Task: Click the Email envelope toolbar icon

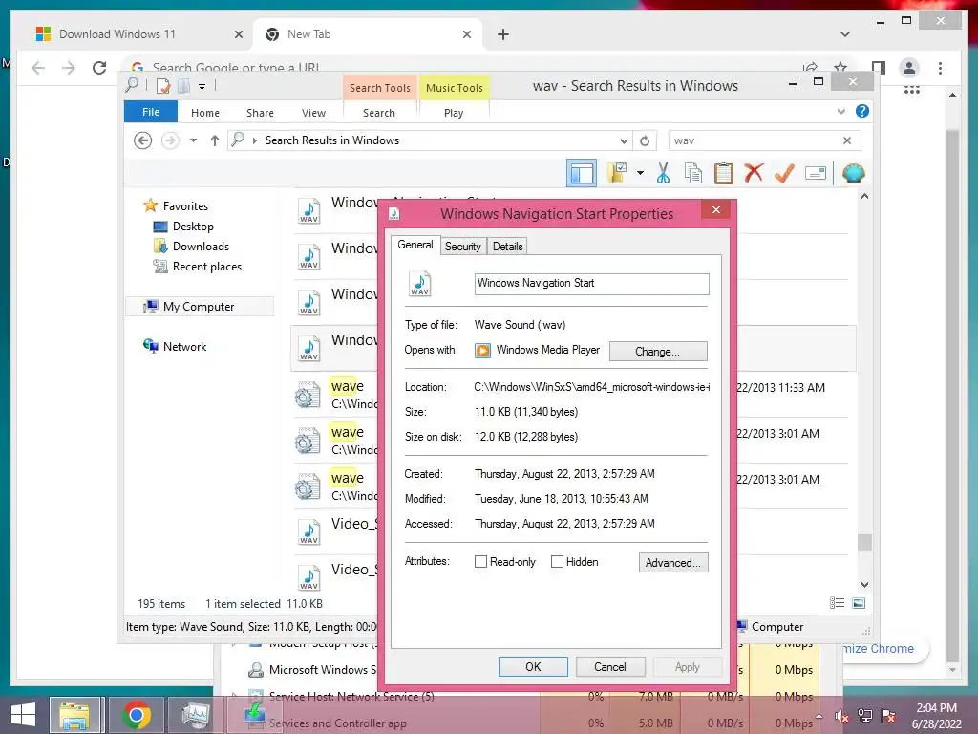Action: tap(816, 173)
